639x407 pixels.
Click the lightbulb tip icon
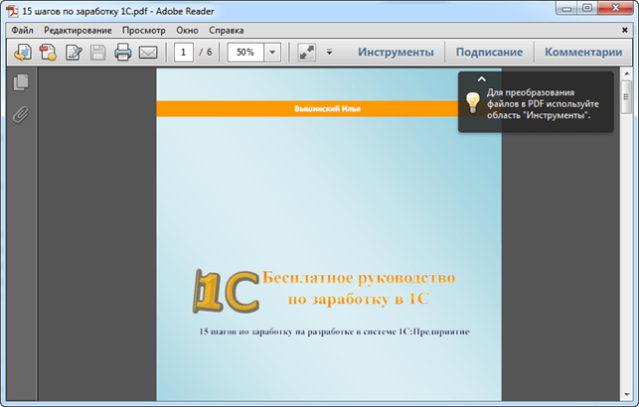tap(472, 103)
